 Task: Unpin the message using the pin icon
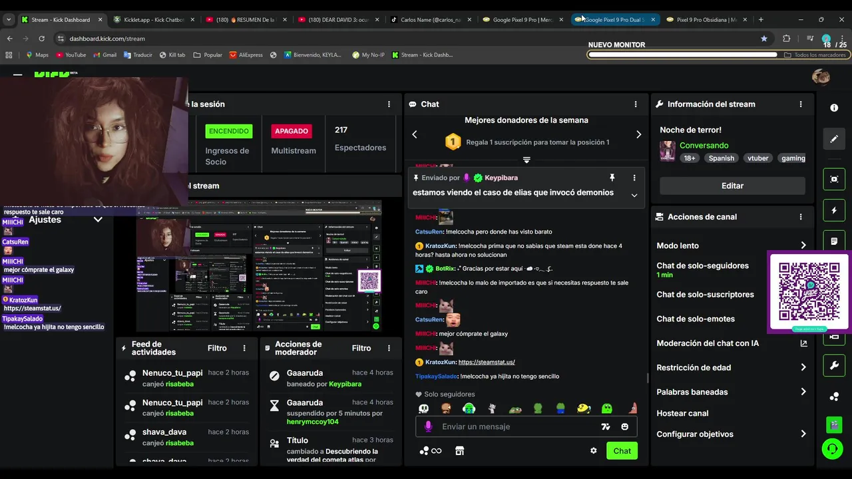tap(612, 178)
